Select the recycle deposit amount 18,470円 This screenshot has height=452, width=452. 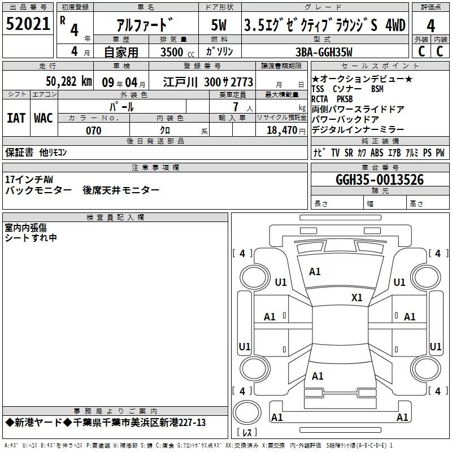point(286,131)
